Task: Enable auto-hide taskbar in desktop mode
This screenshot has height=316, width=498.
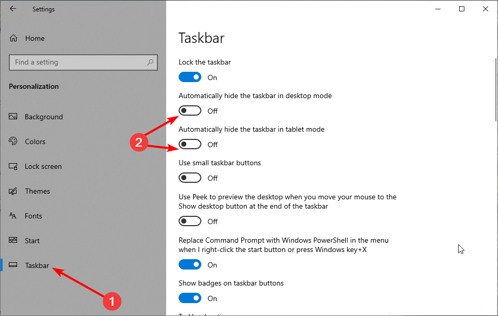Action: 190,111
